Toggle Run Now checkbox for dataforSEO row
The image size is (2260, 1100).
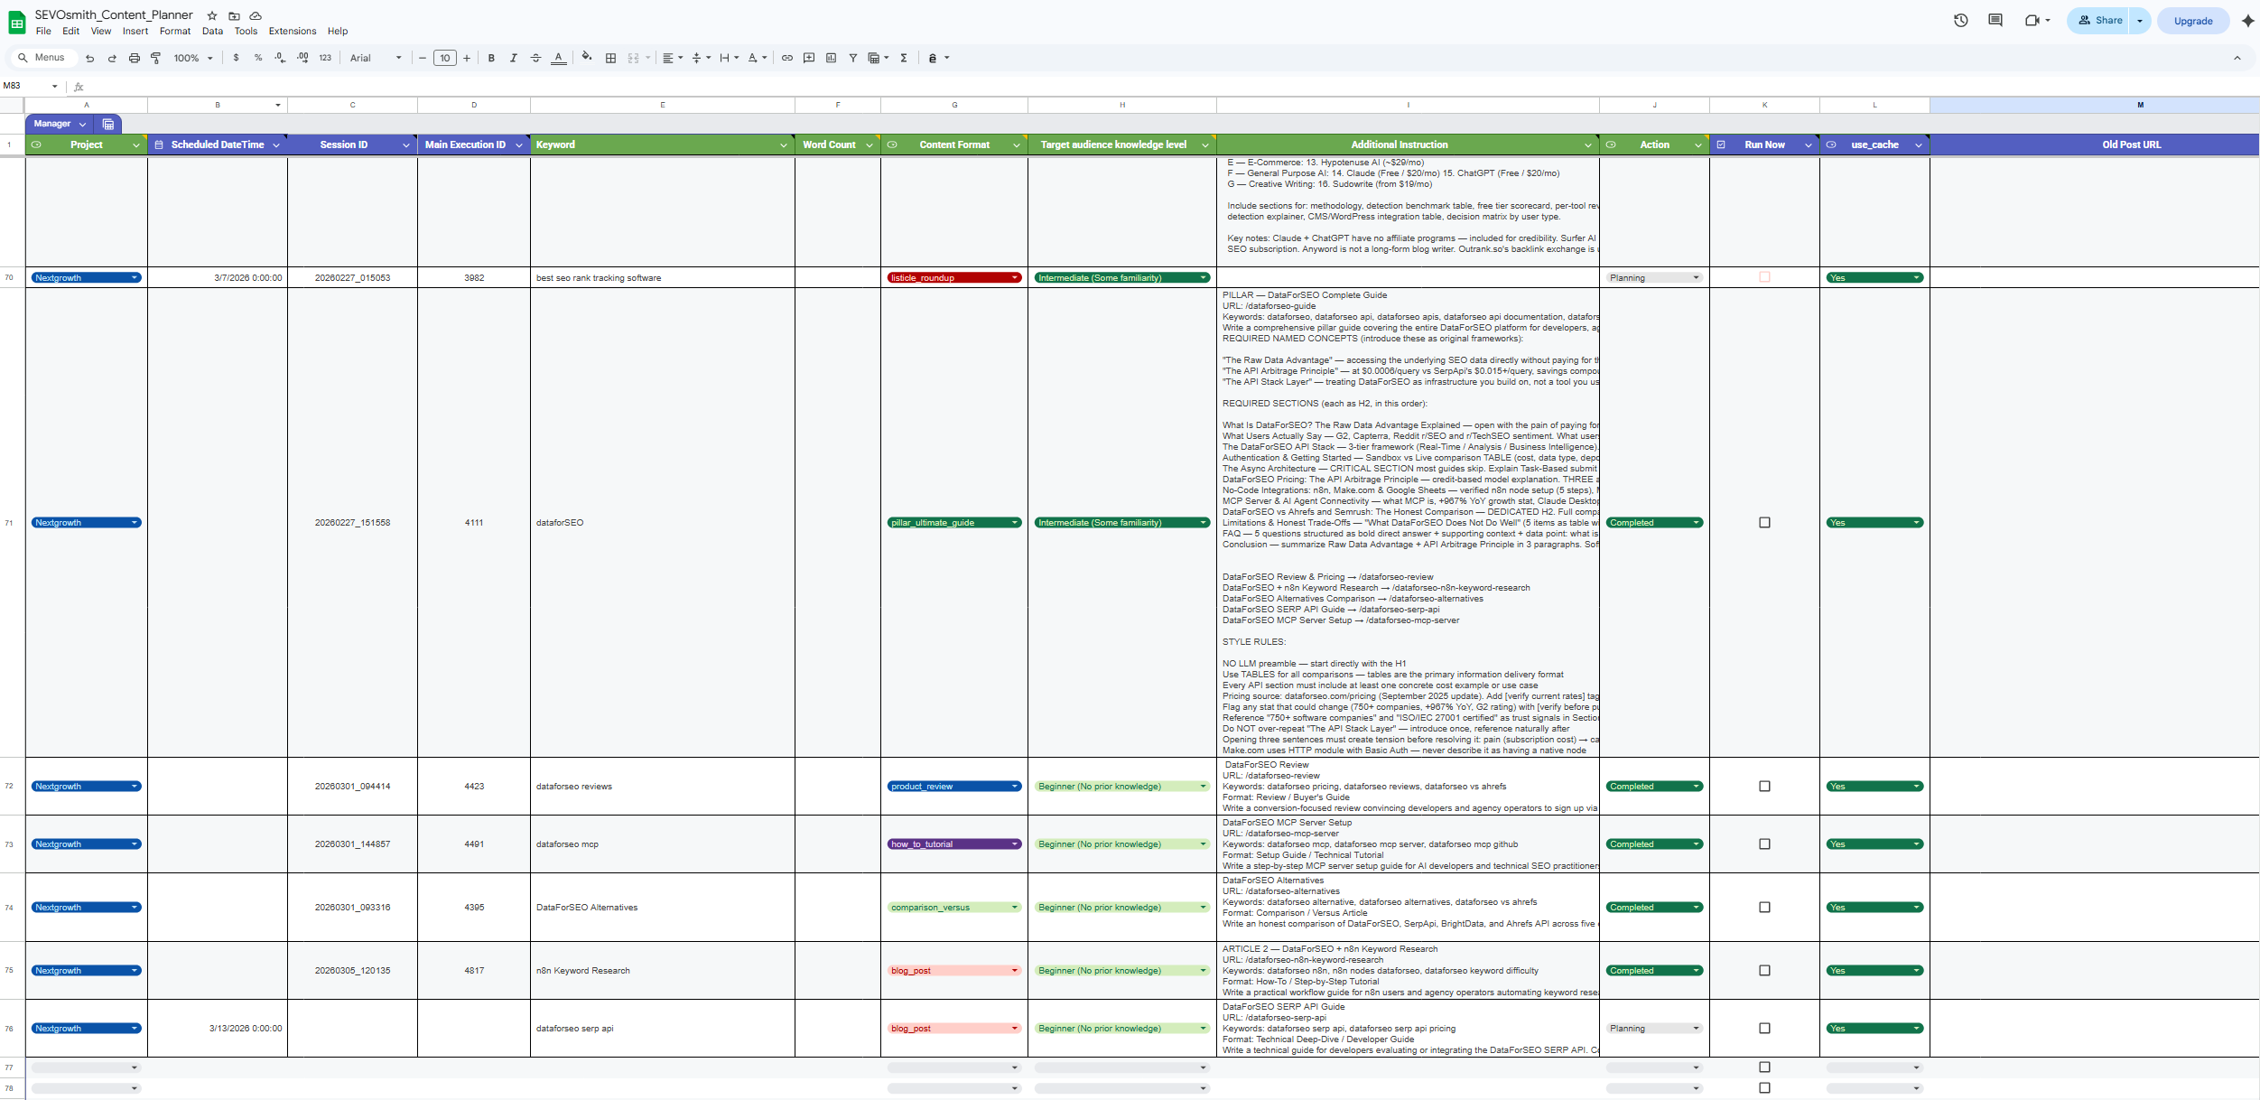point(1764,523)
